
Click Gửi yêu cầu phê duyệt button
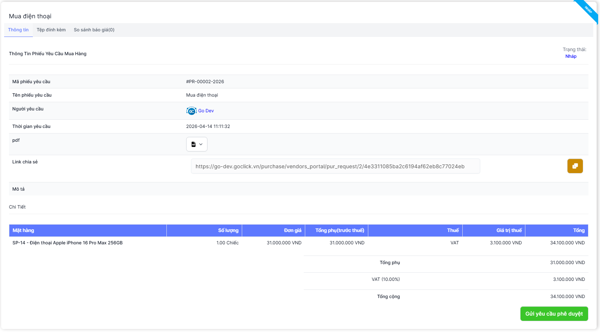click(x=554, y=314)
